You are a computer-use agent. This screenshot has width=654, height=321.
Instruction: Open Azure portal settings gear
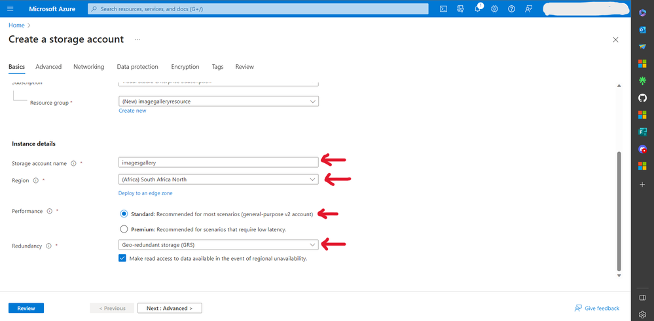(495, 9)
